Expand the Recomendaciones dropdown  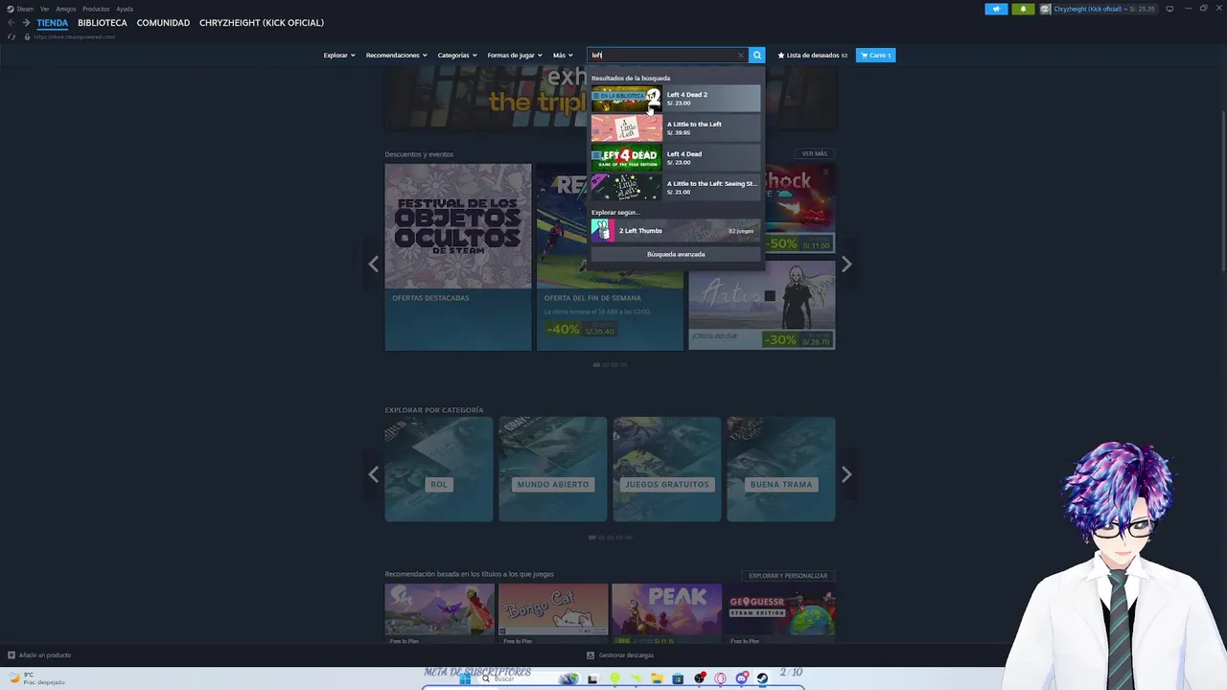coord(396,55)
